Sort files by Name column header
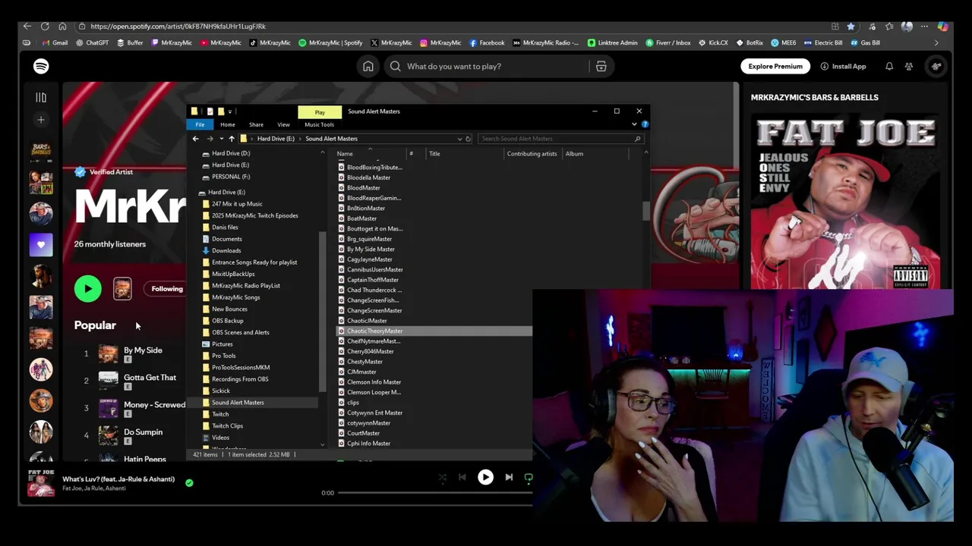The image size is (972, 546). point(345,154)
